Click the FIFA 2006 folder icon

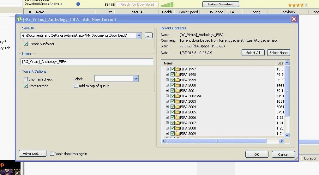pyautogui.click(x=178, y=118)
